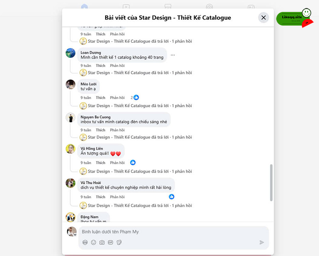Open Vũ Thu Hoài's profile avatar
This screenshot has height=256, width=319.
(x=71, y=183)
